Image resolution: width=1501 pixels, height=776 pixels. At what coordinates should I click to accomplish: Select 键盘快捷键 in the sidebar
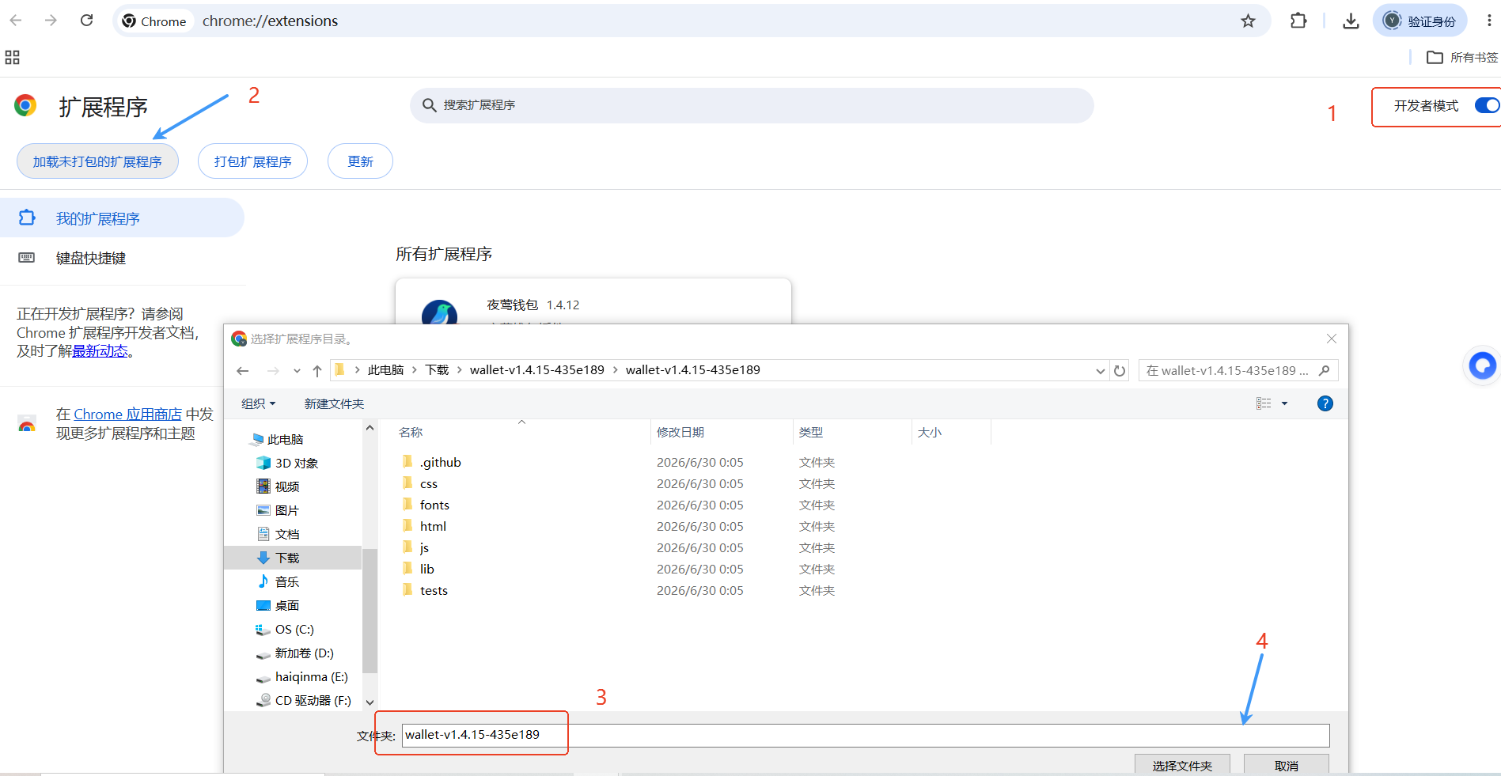[90, 258]
